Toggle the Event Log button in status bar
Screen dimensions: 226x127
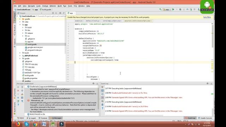pos(190,118)
